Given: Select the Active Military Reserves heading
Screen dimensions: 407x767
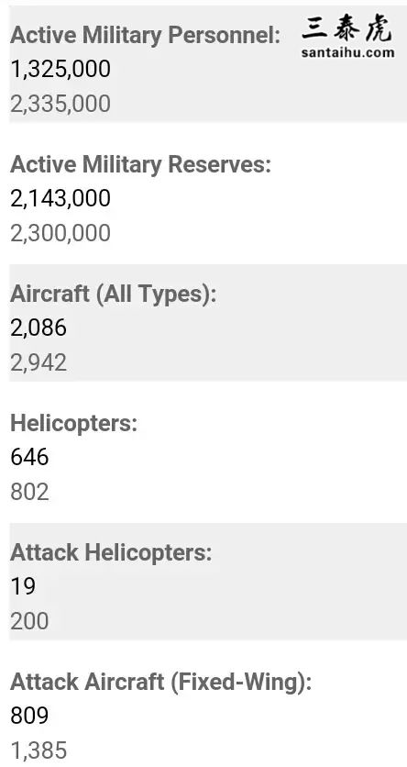Looking at the screenshot, I should (140, 164).
